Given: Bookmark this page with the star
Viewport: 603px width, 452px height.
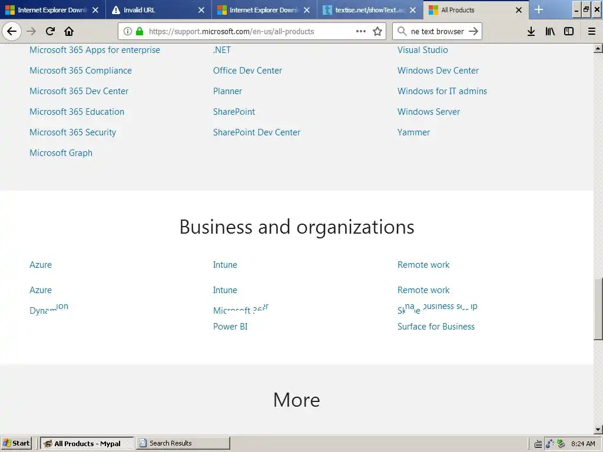Looking at the screenshot, I should click(x=377, y=31).
